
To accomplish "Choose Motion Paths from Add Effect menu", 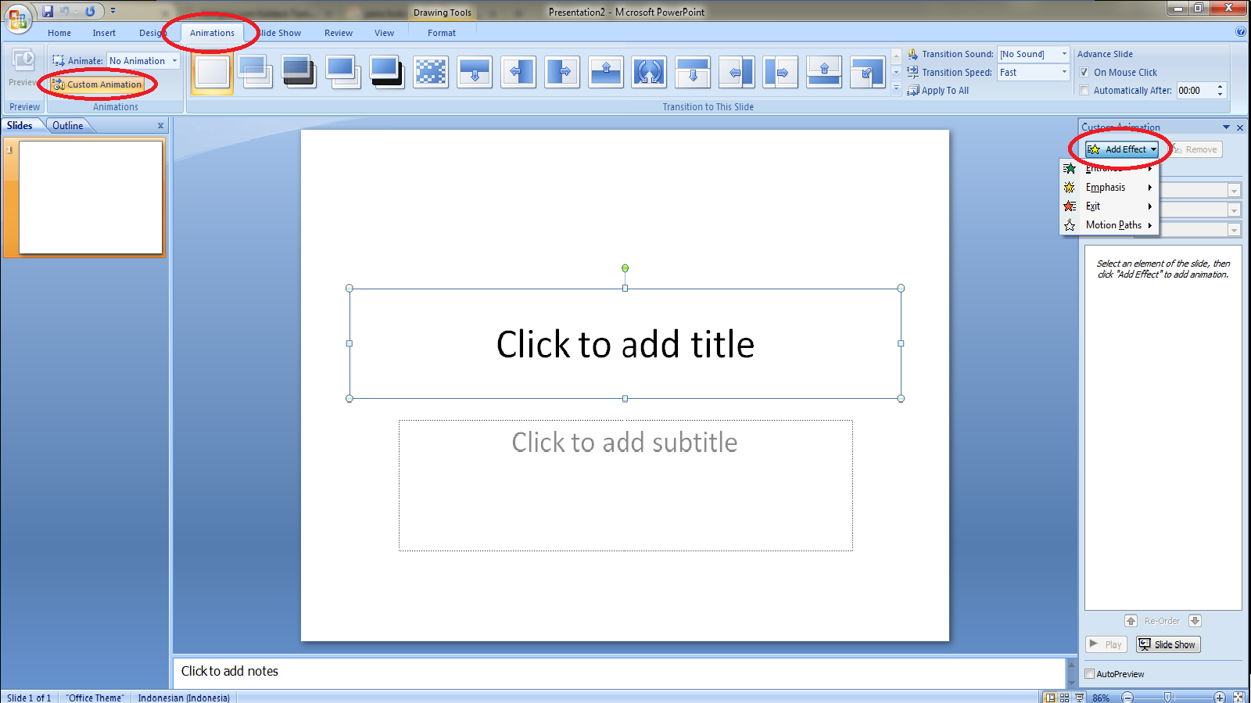I will click(1113, 225).
